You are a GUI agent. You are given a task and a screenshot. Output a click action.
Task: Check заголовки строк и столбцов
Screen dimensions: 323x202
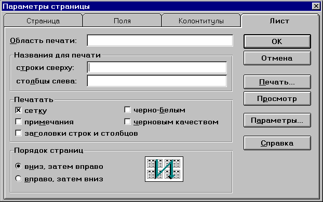click(18, 133)
